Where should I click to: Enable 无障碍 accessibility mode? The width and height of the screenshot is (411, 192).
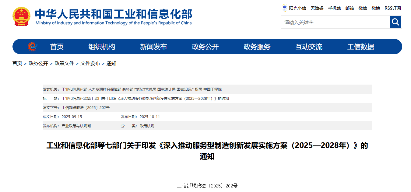[317, 8]
